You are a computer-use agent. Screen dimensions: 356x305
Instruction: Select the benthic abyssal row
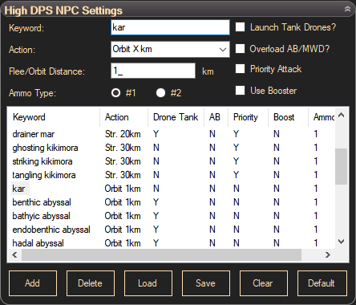coord(171,202)
